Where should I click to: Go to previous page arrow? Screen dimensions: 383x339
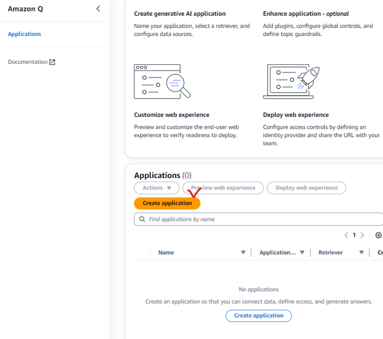pos(346,235)
